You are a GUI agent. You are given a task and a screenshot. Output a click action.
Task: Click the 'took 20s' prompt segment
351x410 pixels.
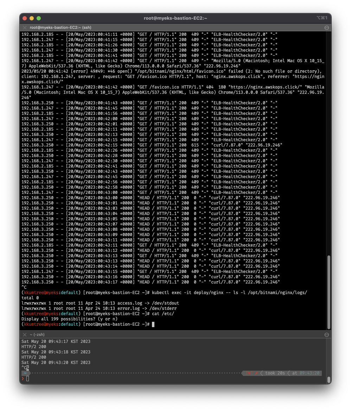tap(275, 373)
